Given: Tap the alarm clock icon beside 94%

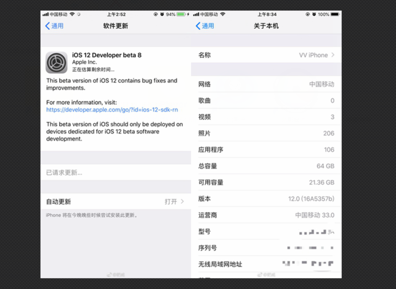Looking at the screenshot, I should coord(162,14).
